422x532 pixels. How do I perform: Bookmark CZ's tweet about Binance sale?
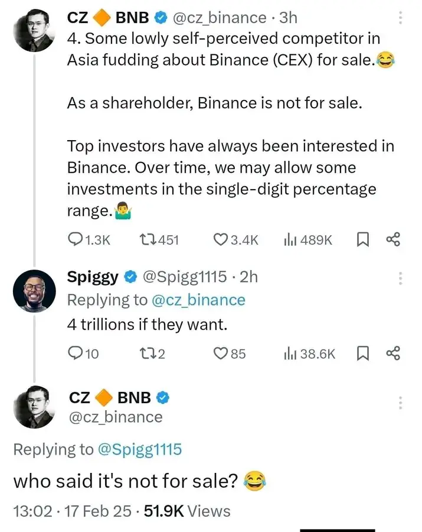[364, 239]
